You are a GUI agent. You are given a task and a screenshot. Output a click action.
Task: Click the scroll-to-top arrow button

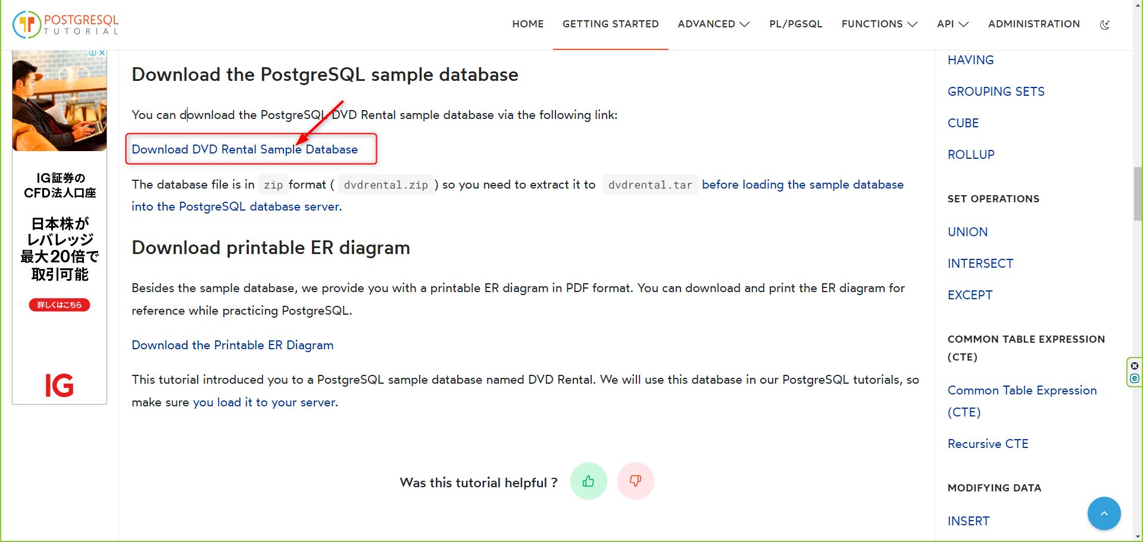(1104, 513)
